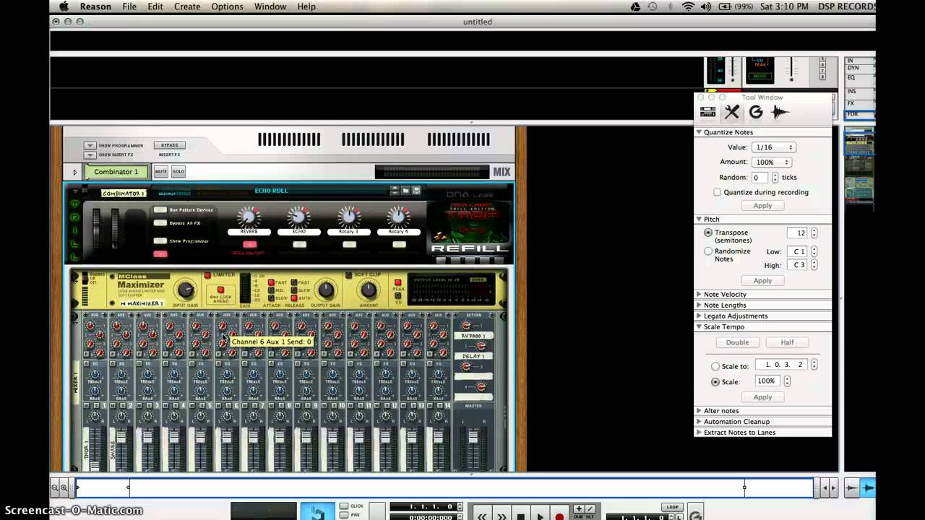Collapse the Scale Tempo section
The height and width of the screenshot is (520, 925).
(699, 326)
